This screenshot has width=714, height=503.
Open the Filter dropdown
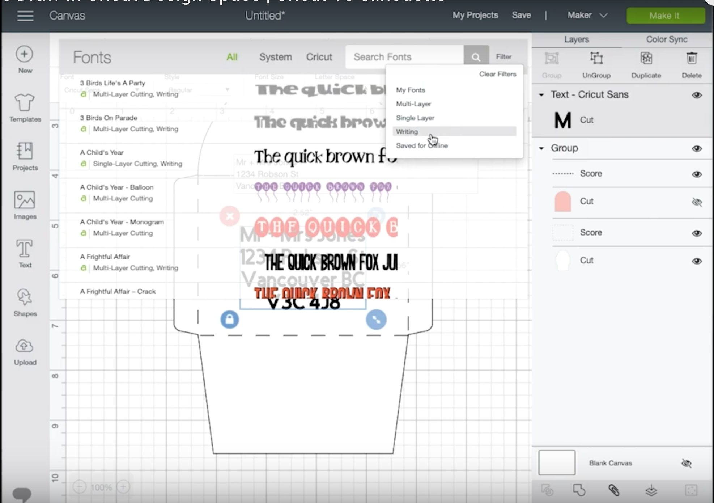pyautogui.click(x=503, y=57)
